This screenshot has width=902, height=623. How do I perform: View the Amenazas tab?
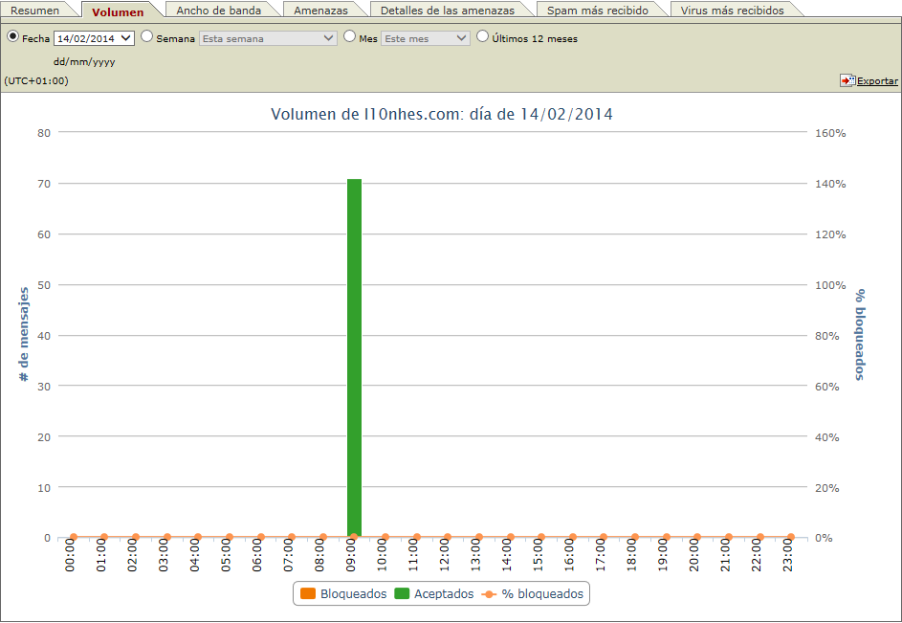coord(323,9)
